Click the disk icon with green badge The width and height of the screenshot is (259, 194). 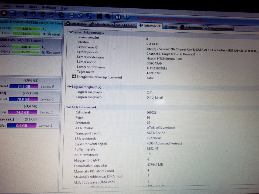(42, 14)
